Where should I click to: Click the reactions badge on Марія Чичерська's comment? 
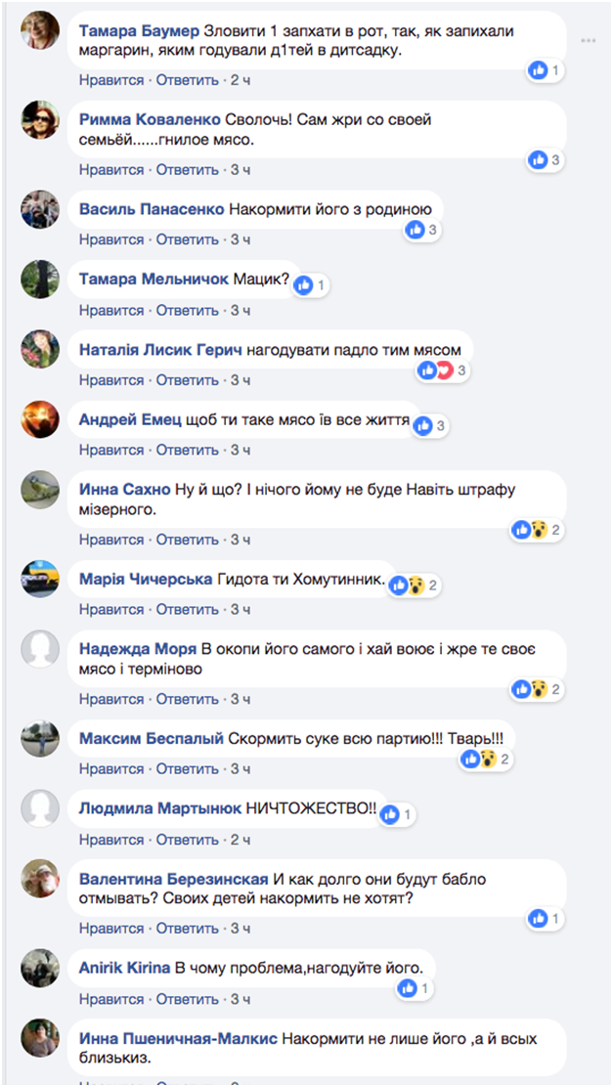pos(415,586)
